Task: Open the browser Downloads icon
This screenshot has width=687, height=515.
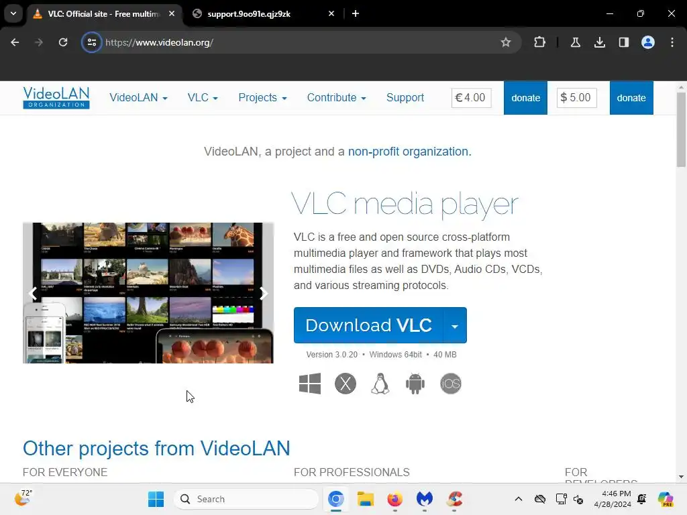Action: 599,42
